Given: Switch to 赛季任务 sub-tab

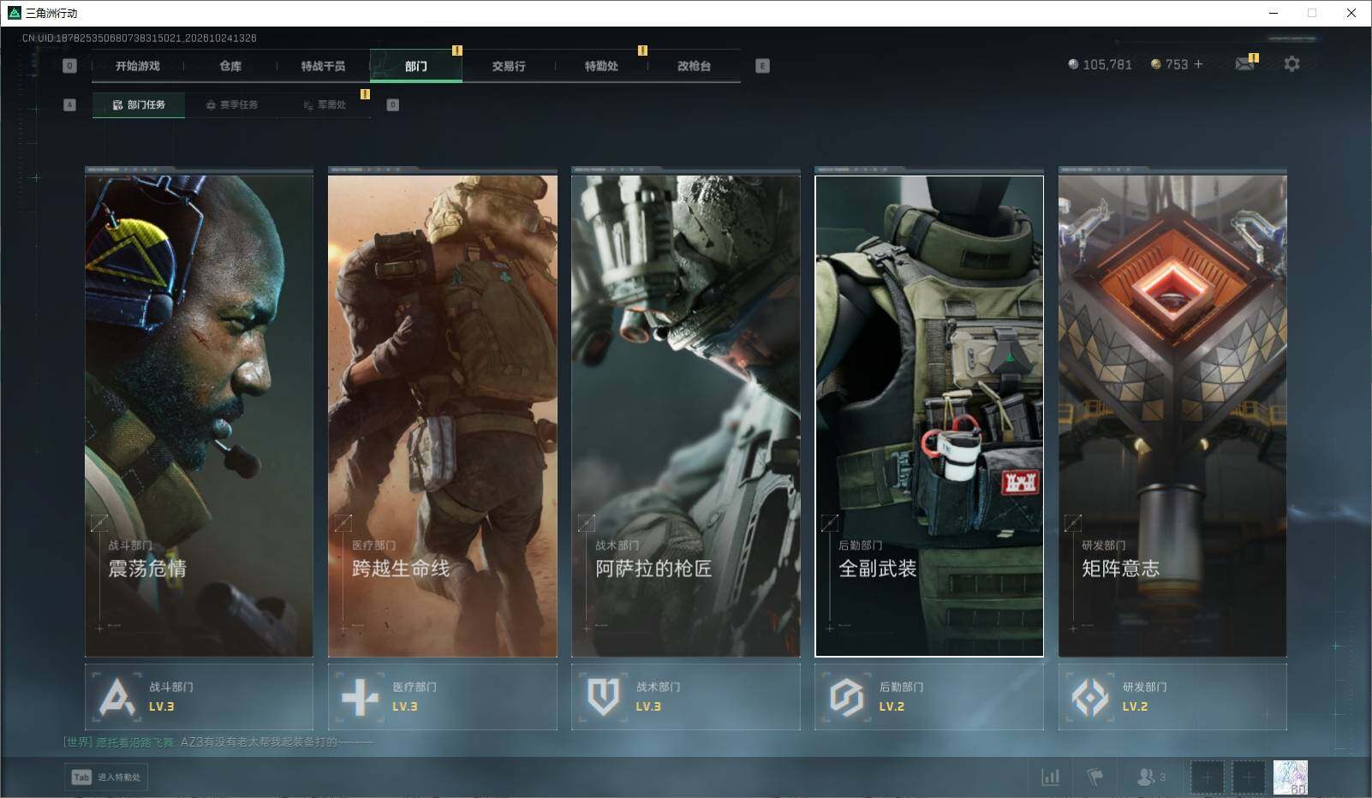Looking at the screenshot, I should tap(231, 105).
